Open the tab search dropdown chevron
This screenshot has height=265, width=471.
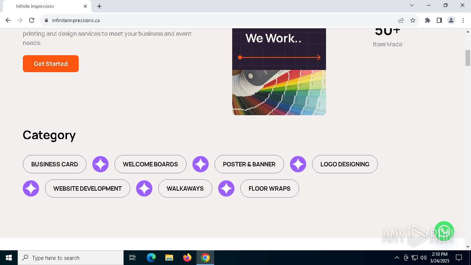pos(412,5)
